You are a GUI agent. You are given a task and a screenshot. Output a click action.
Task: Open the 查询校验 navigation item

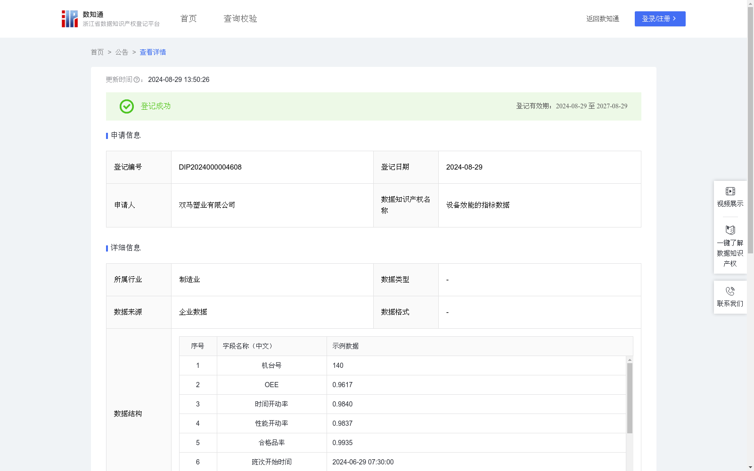[240, 19]
